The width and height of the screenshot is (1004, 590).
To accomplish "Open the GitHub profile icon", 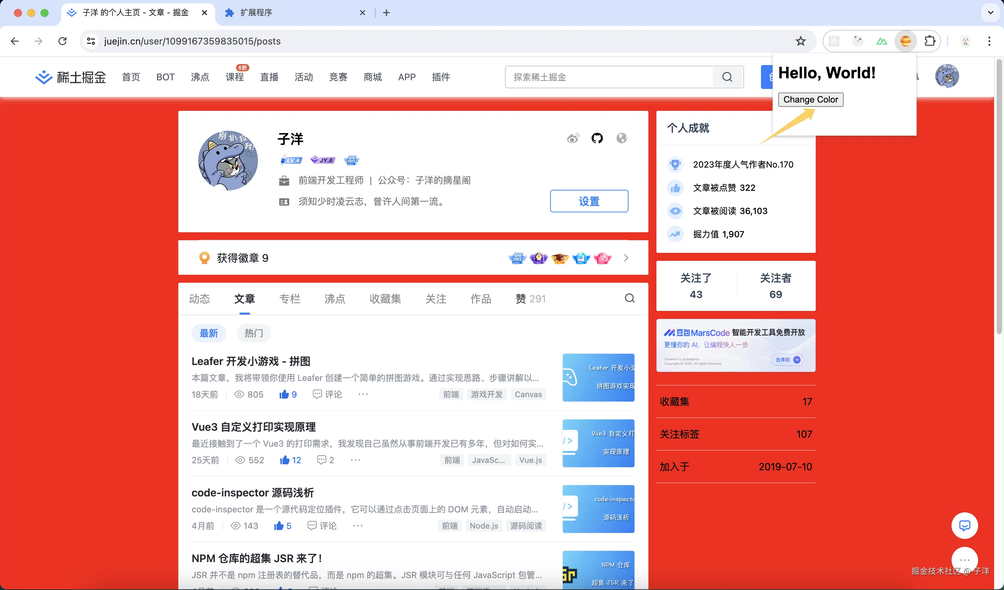I will (597, 138).
